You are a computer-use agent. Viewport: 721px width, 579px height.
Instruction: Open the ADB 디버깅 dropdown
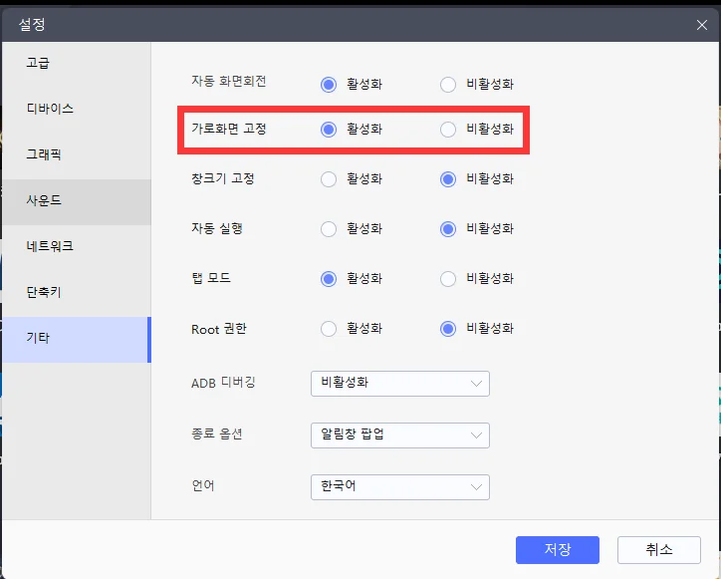pos(400,384)
